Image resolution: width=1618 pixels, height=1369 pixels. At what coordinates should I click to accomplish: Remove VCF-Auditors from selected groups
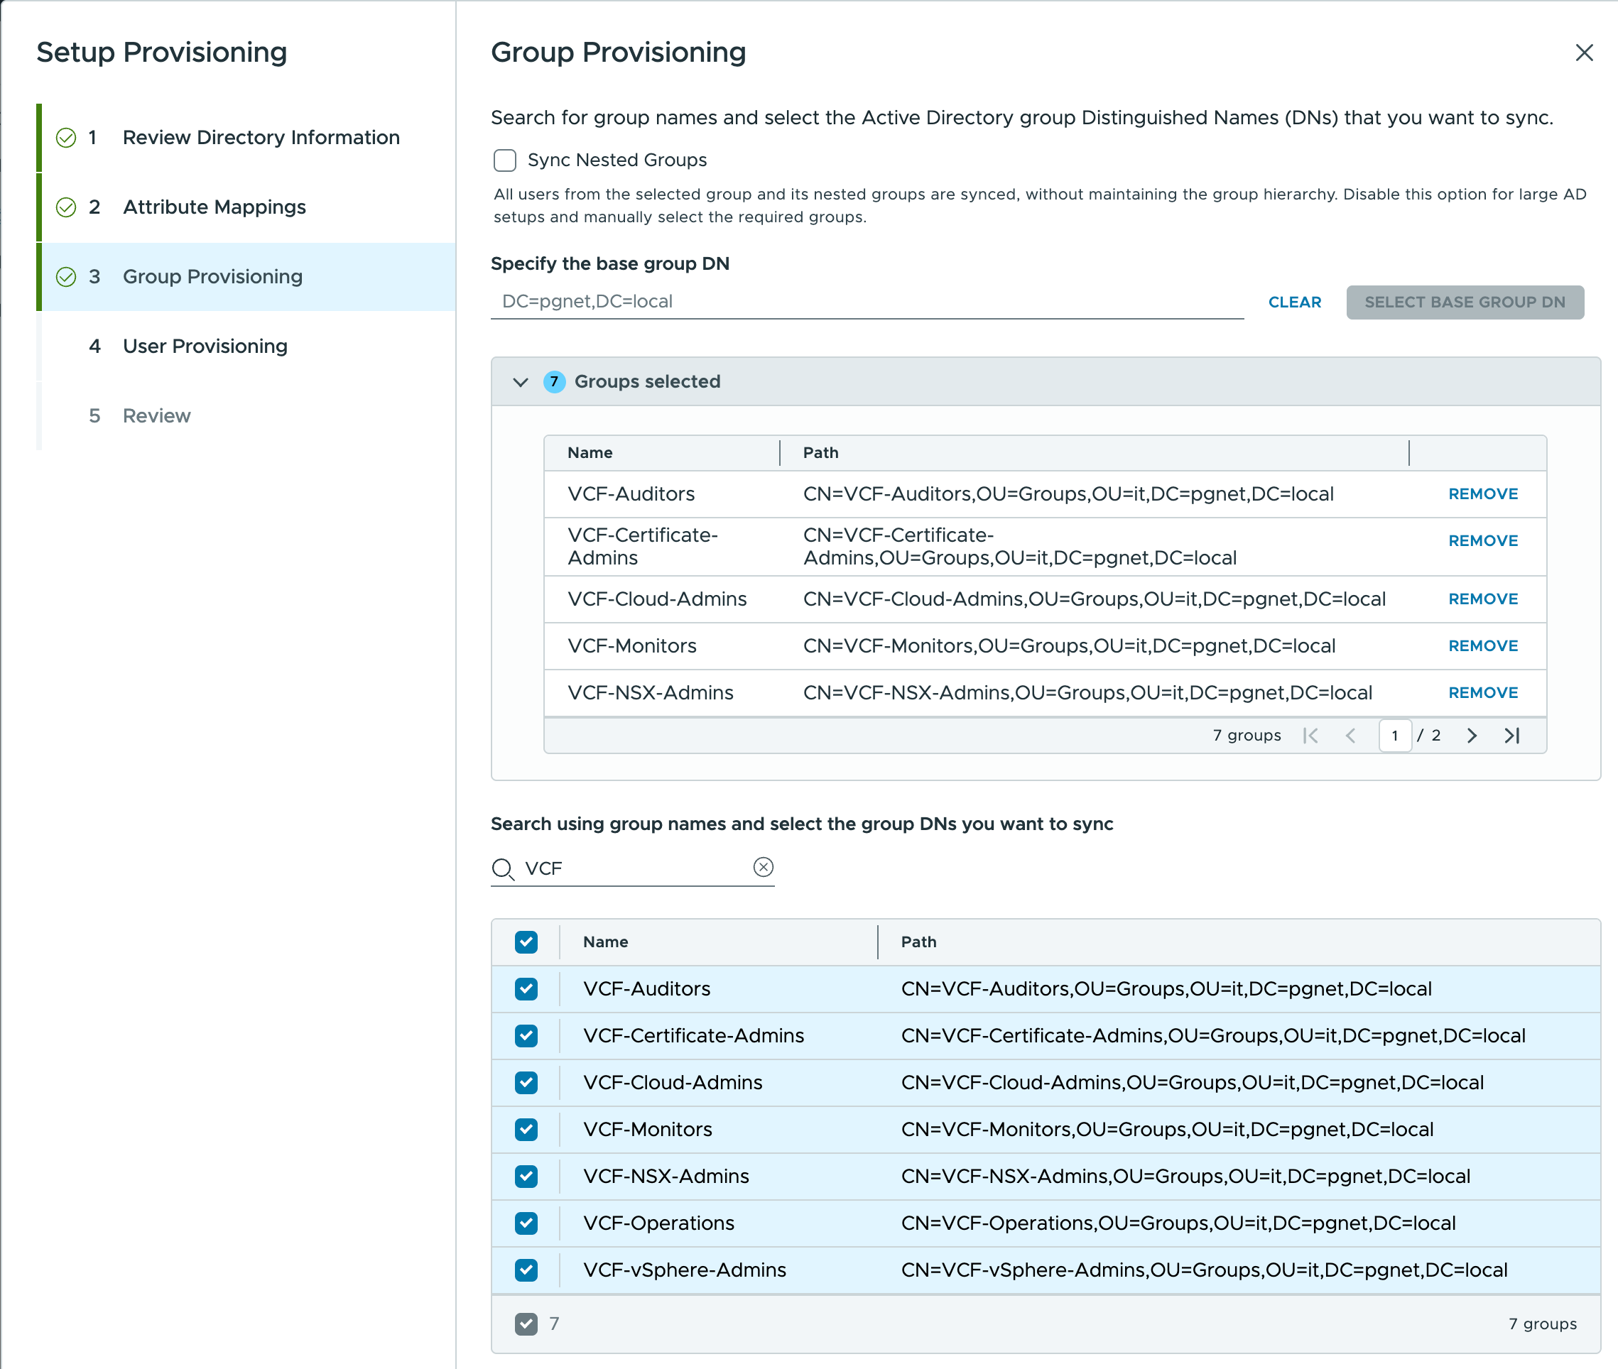pyautogui.click(x=1482, y=493)
